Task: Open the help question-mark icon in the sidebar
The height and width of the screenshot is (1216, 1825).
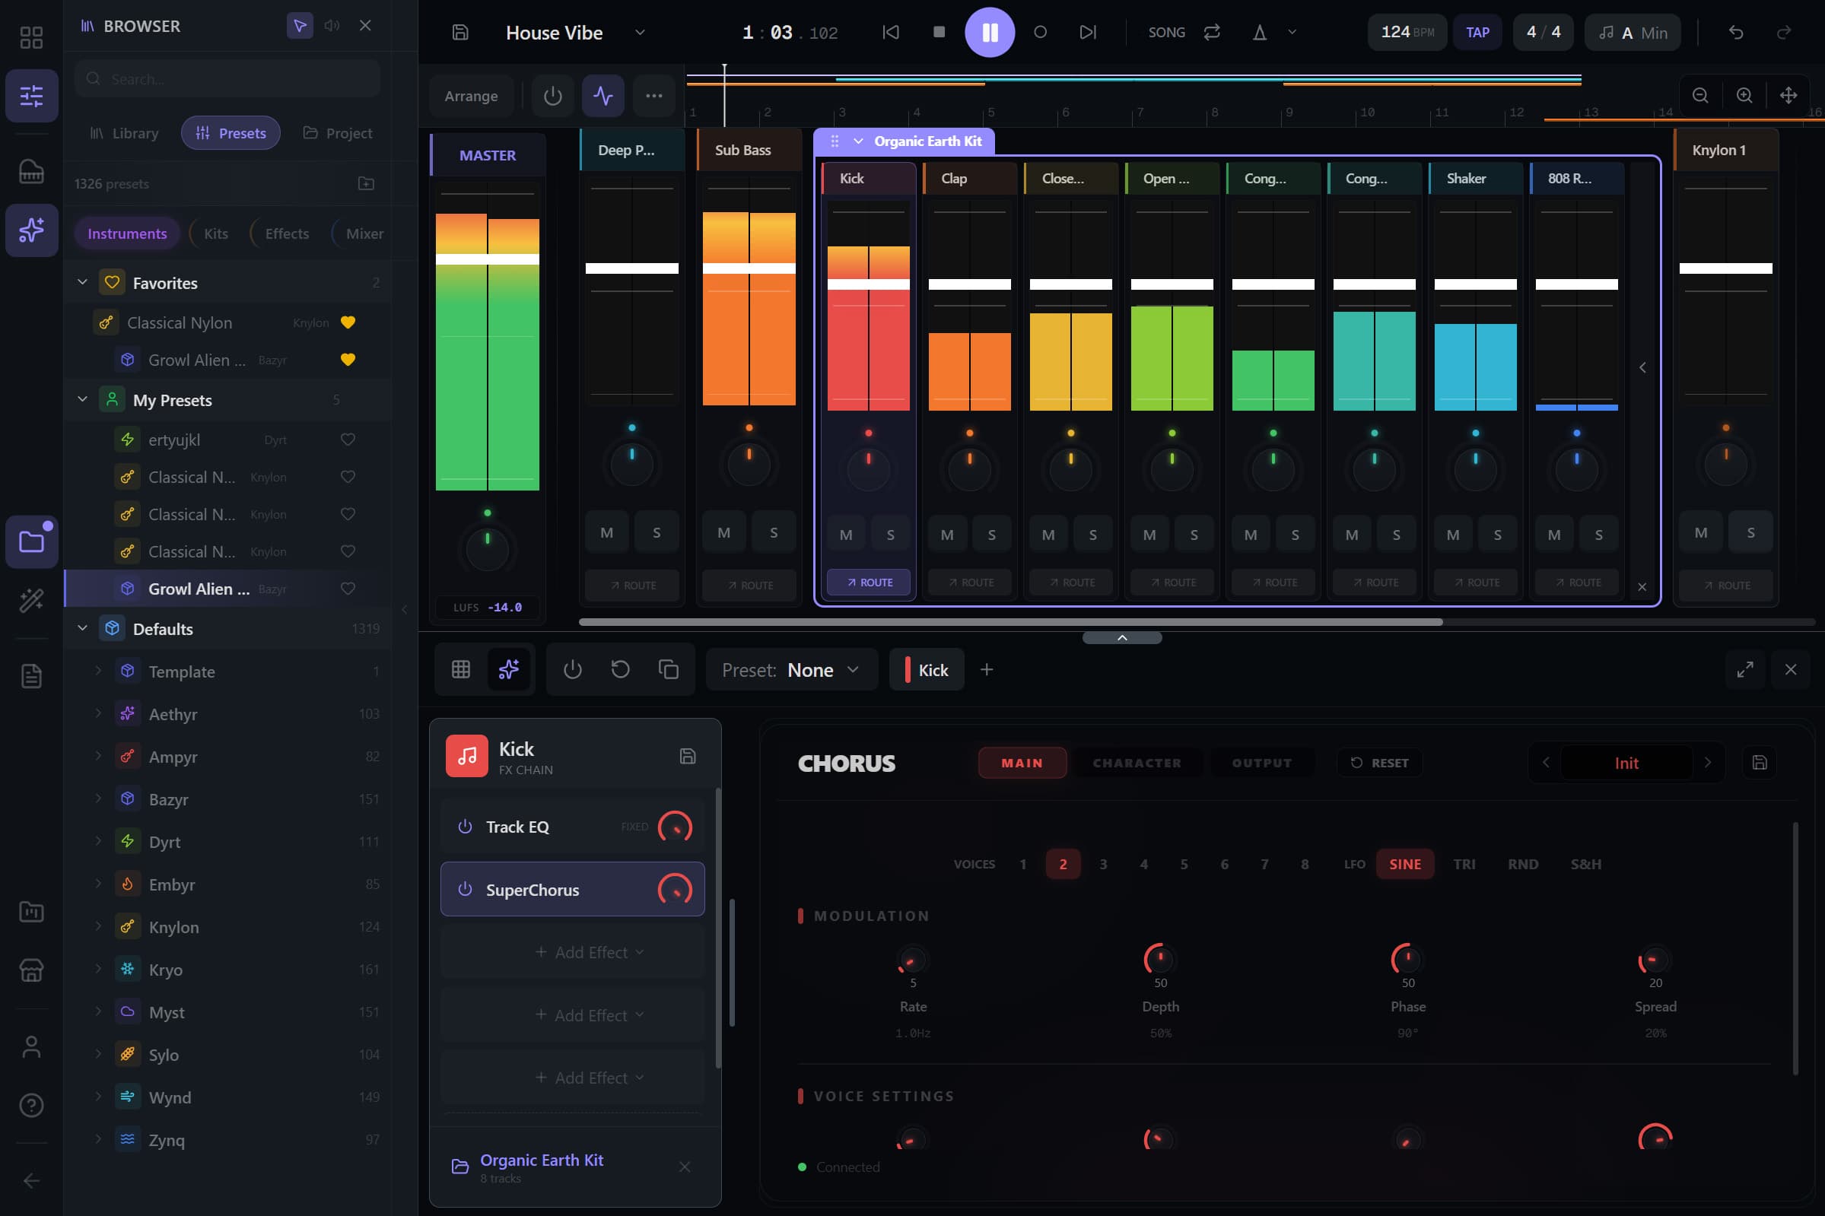Action: click(32, 1105)
